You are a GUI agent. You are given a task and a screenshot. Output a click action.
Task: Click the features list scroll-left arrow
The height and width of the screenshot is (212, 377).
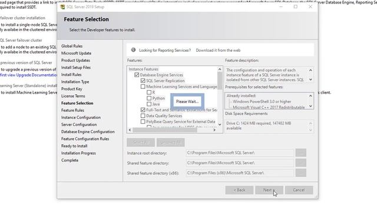(130, 130)
